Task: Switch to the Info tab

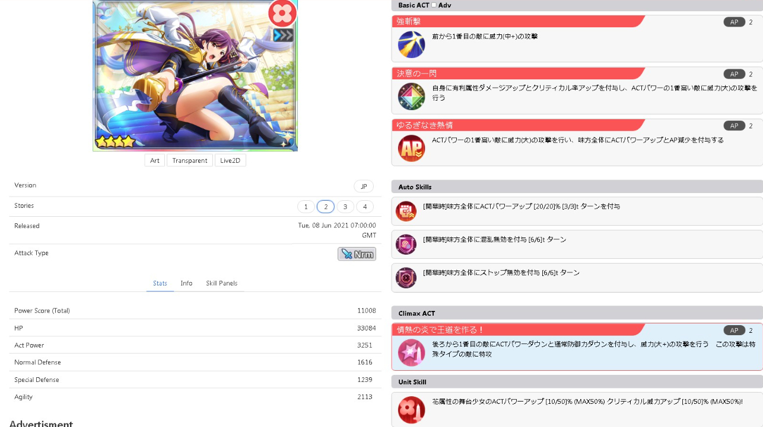Action: point(186,283)
